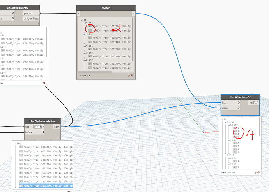The height and width of the screenshot is (192, 269).
Task: Click the '{26}' item count in AllIndicesOf preview
Action: (x=257, y=172)
